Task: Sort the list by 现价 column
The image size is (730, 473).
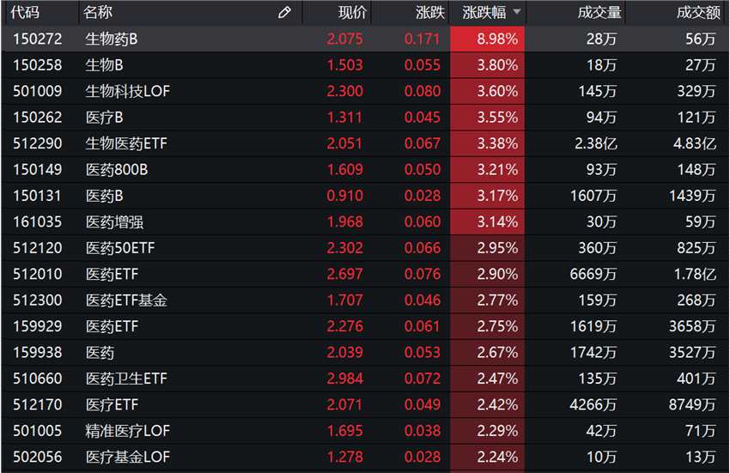Action: (351, 13)
